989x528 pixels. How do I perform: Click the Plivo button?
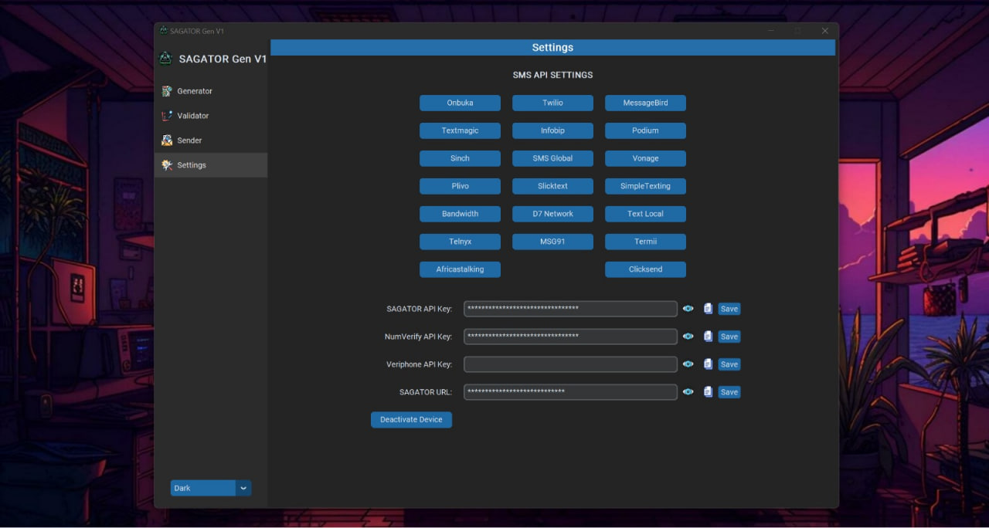tap(460, 186)
